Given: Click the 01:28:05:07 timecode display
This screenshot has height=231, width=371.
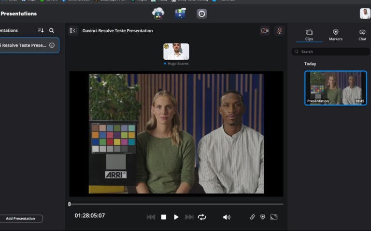Looking at the screenshot, I should tap(90, 216).
